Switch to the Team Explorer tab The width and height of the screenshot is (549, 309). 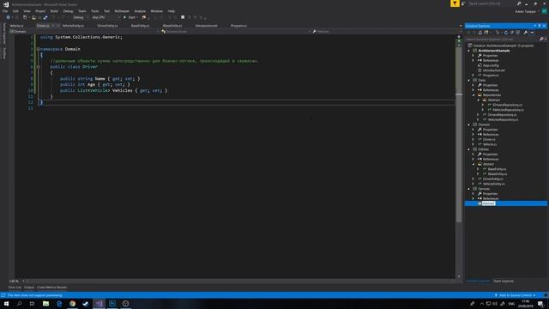(x=504, y=281)
